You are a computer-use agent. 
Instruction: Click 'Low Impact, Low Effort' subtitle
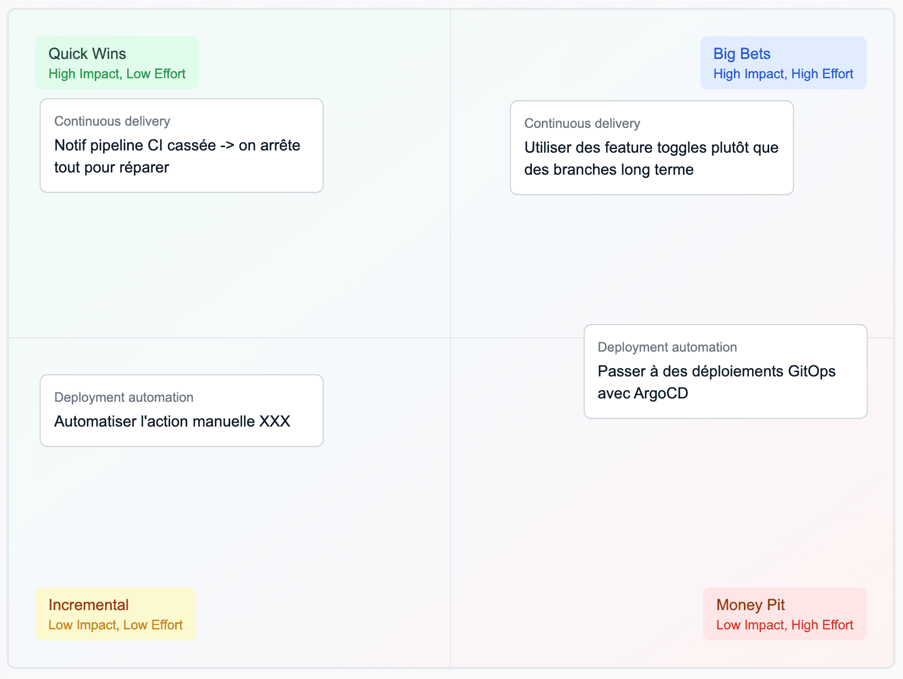tap(116, 625)
